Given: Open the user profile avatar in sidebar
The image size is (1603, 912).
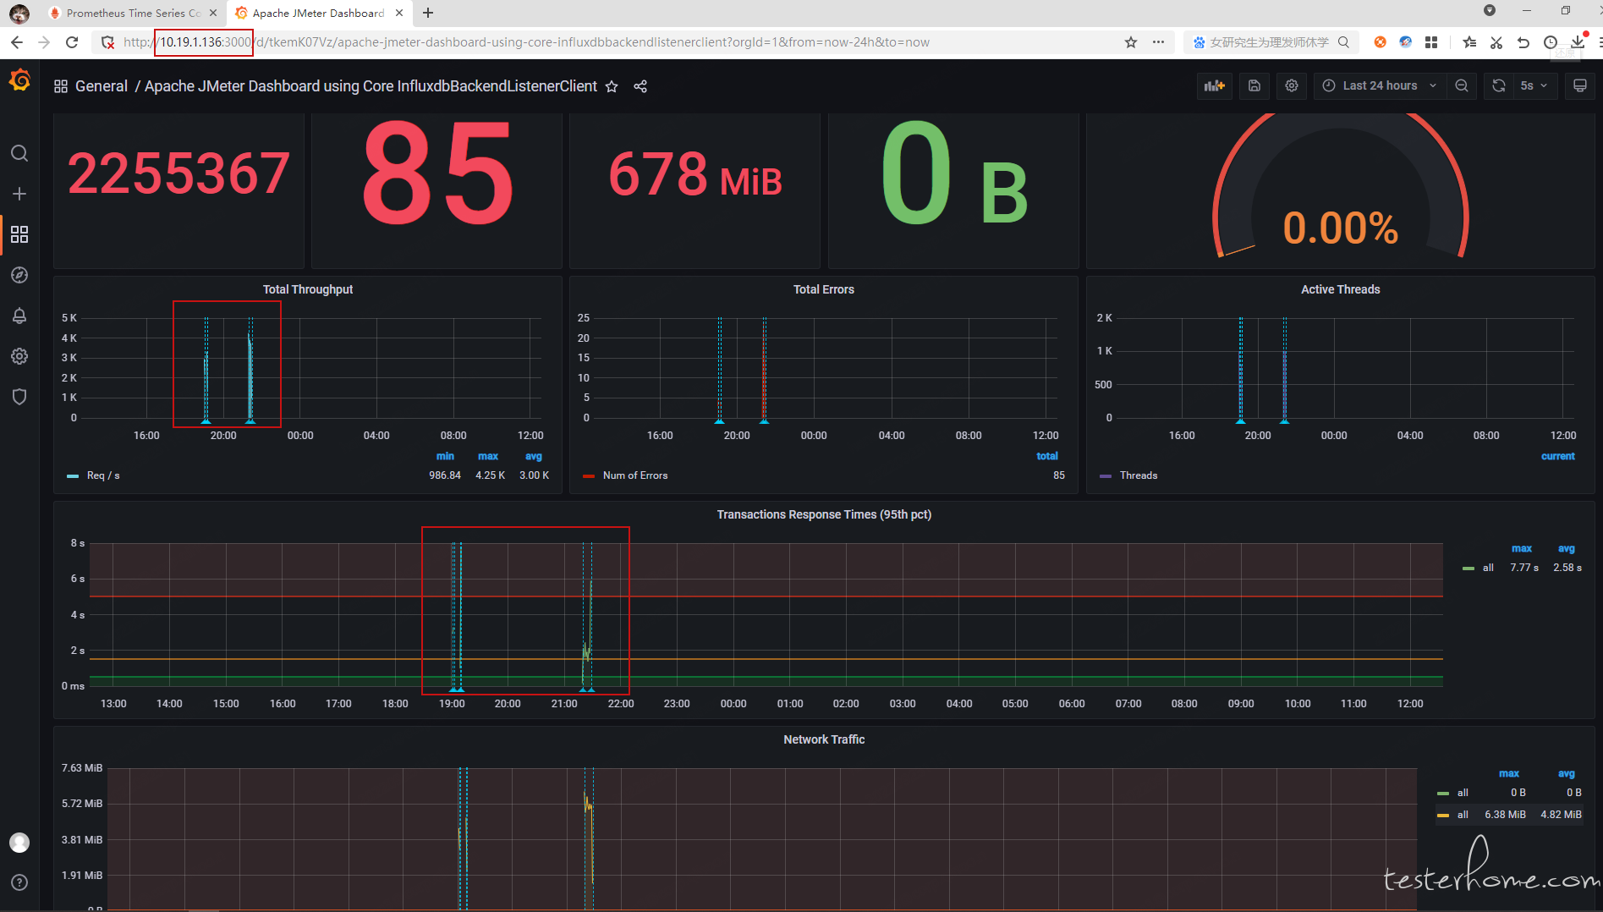Looking at the screenshot, I should 19,842.
